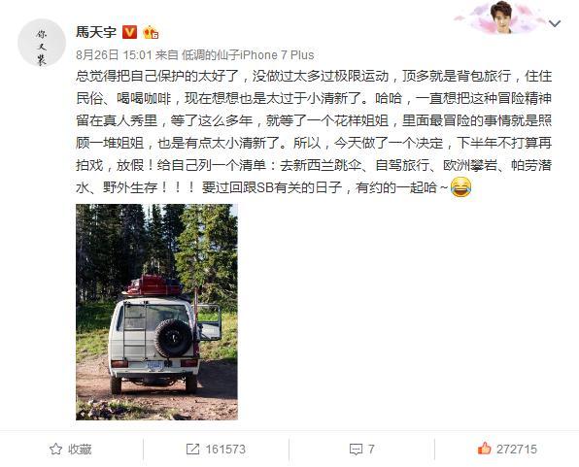This screenshot has height=467, width=579.
Task: Click the 272715 likes count
Action: coord(517,450)
